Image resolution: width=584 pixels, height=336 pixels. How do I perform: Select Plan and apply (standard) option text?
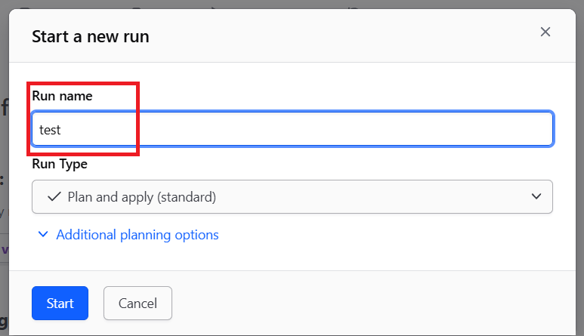pos(142,197)
